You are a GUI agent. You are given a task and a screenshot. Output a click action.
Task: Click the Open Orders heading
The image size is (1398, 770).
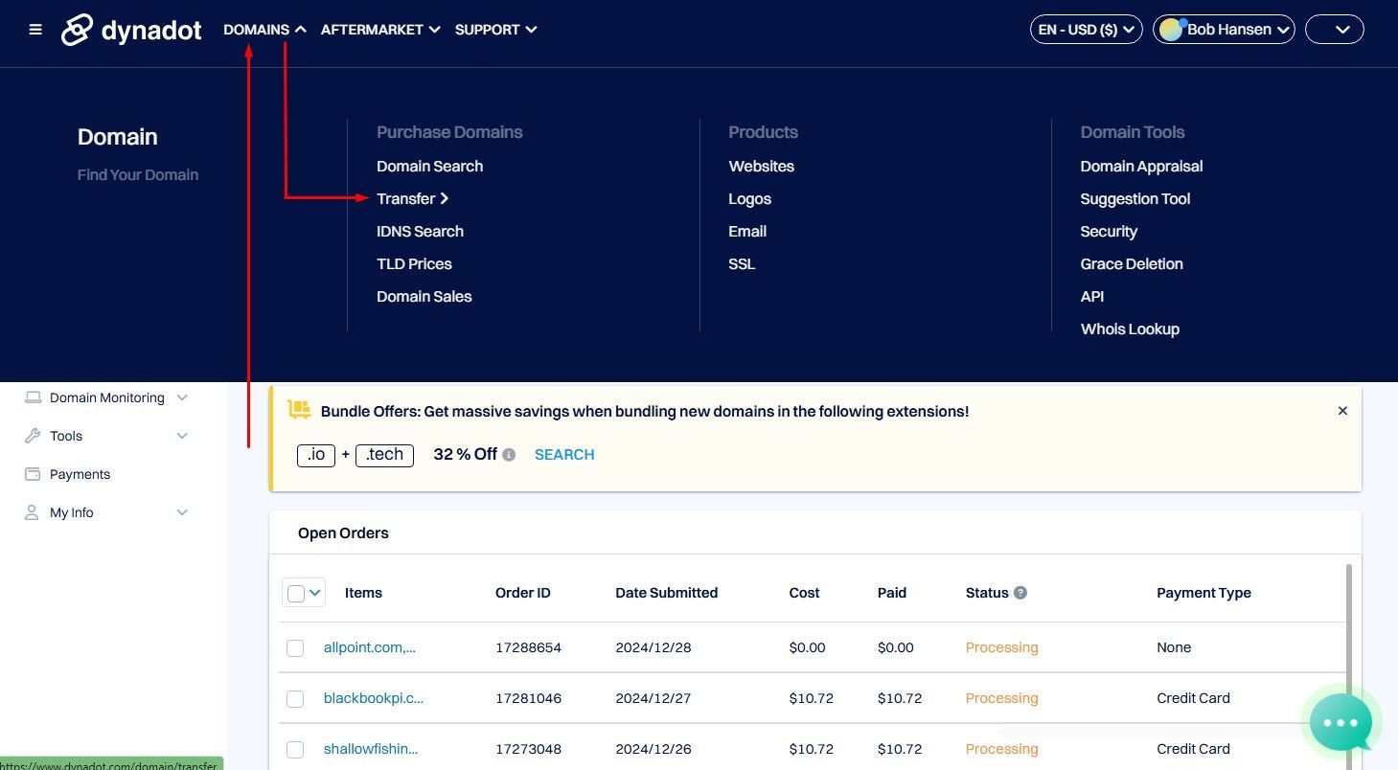pos(343,533)
